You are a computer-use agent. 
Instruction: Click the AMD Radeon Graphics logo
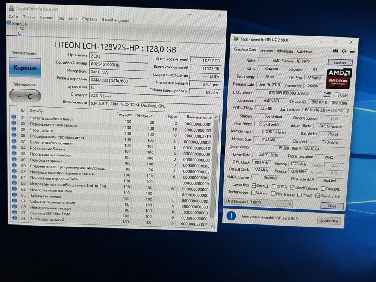click(338, 79)
